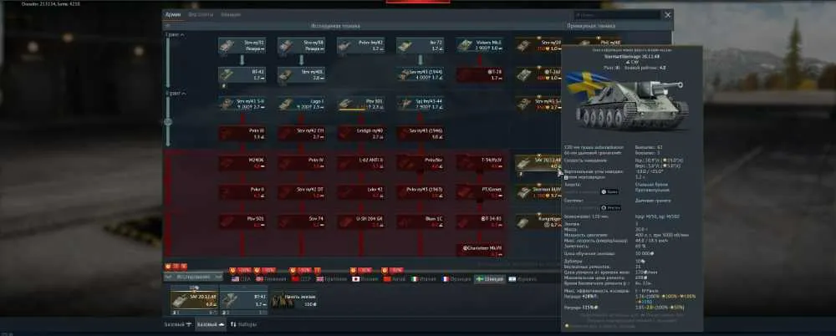Open the США nation tab
Screen dimensions: 836x336
241,279
